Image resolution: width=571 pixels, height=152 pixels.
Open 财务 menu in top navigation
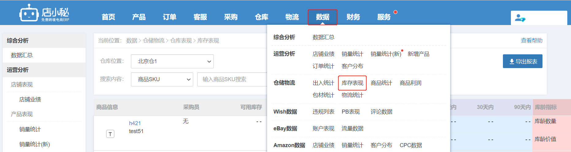(353, 17)
